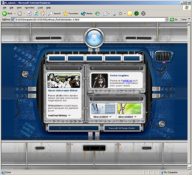This screenshot has width=192, height=175.
Task: Click the @ symbol toolbar icon
Action: coord(143,13)
